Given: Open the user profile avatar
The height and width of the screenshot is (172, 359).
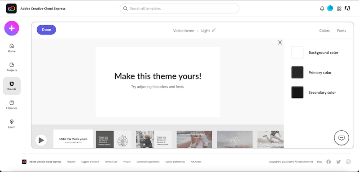Looking at the screenshot, I should pyautogui.click(x=330, y=9).
